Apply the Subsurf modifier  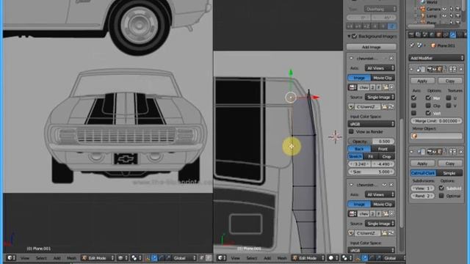[422, 164]
